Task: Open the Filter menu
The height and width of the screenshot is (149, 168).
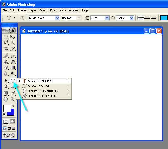Action: 53,10
